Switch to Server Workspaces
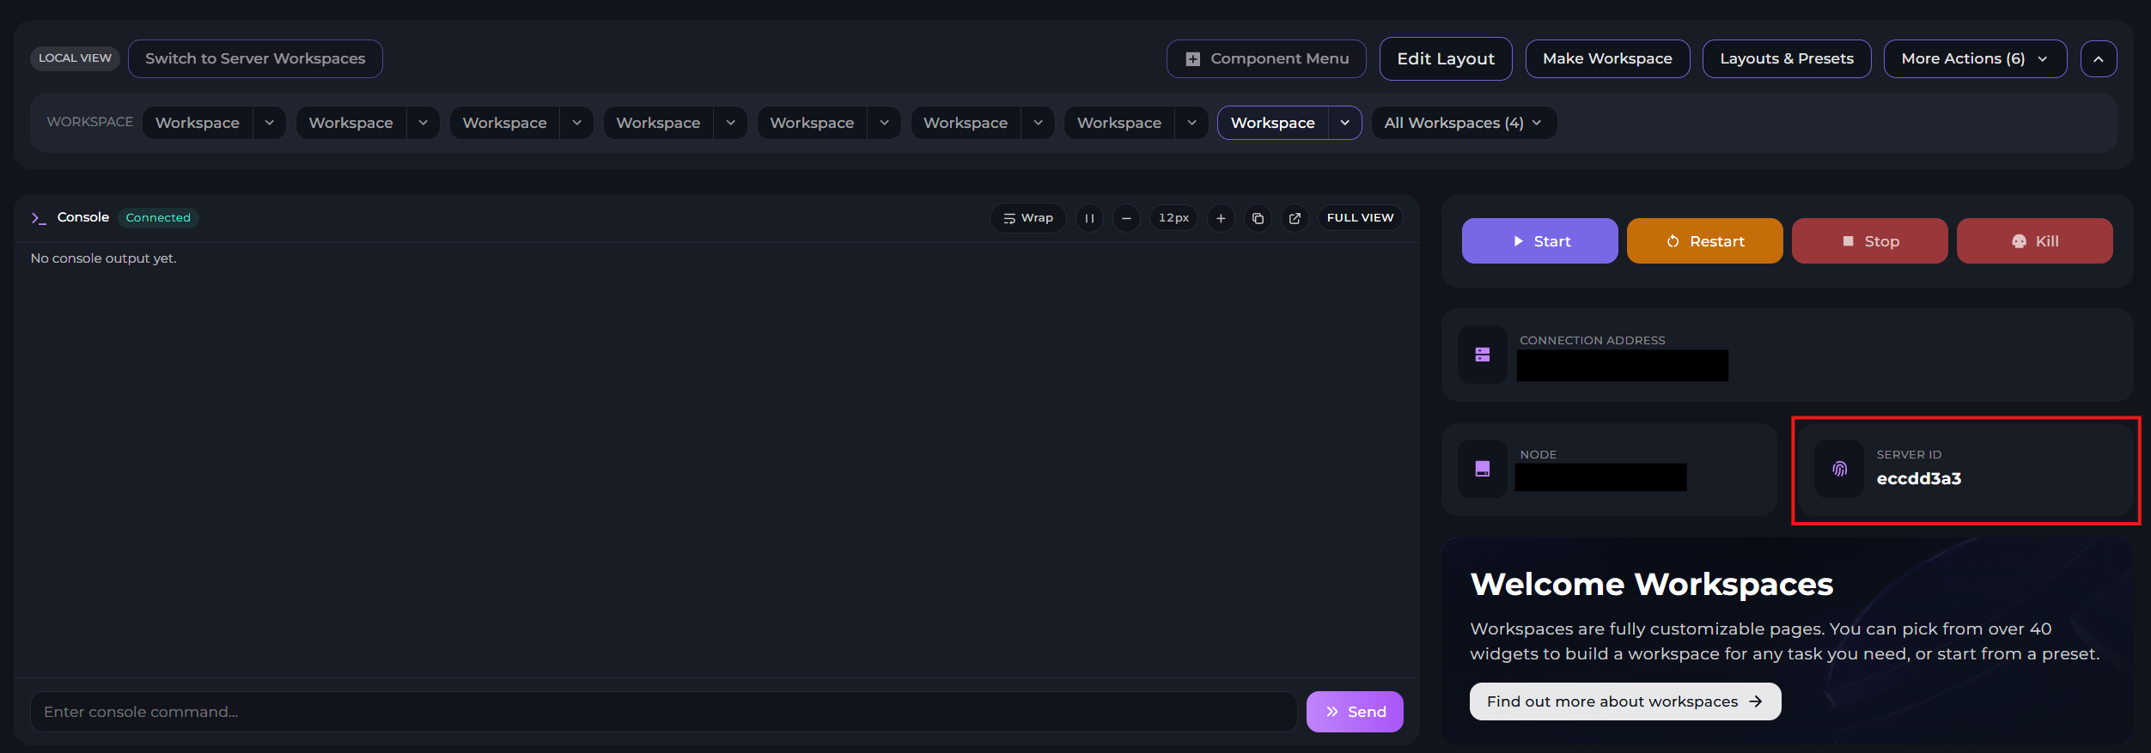Screen dimensions: 2151x753 pos(255,58)
